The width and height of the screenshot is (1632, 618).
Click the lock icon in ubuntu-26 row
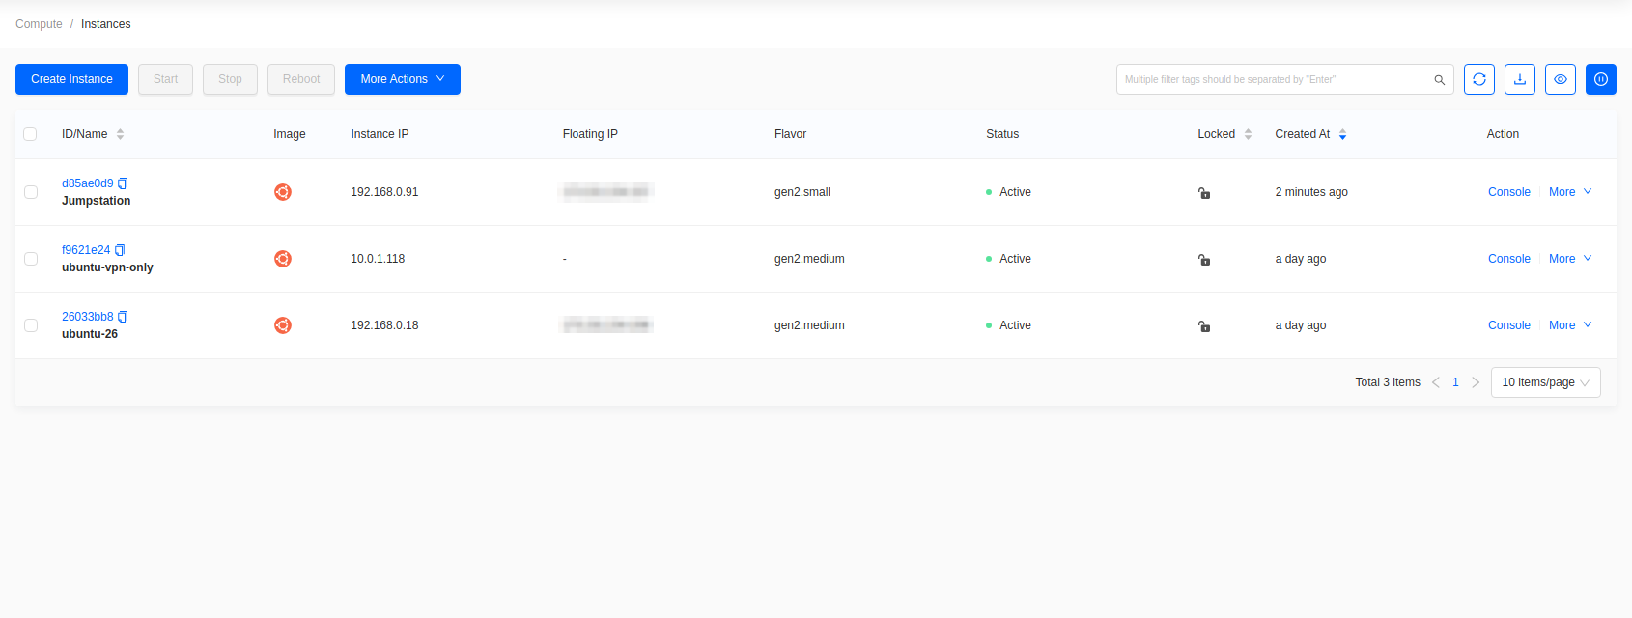[x=1204, y=326]
